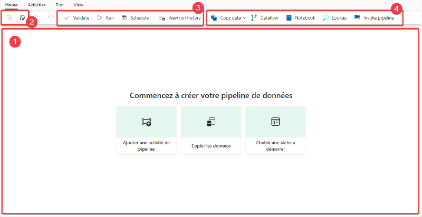Open the Schedule calendar option
422x217 pixels.
pyautogui.click(x=135, y=18)
